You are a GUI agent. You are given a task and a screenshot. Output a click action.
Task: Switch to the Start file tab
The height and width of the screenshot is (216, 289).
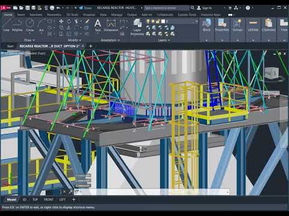tap(10, 46)
